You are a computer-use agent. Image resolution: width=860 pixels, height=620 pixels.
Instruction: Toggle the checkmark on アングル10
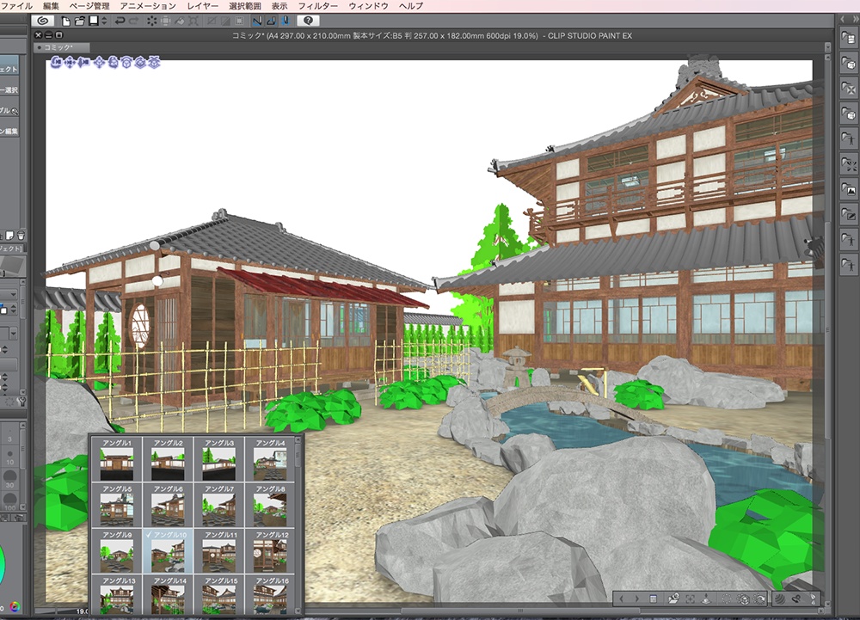[148, 534]
